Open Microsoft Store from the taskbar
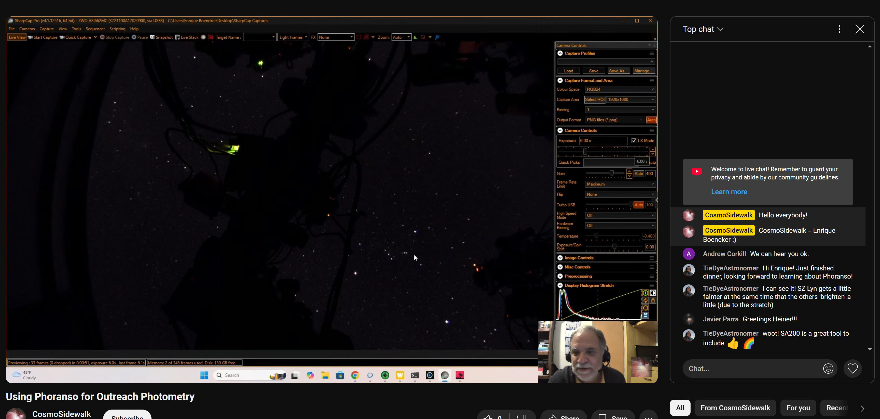 [x=340, y=375]
